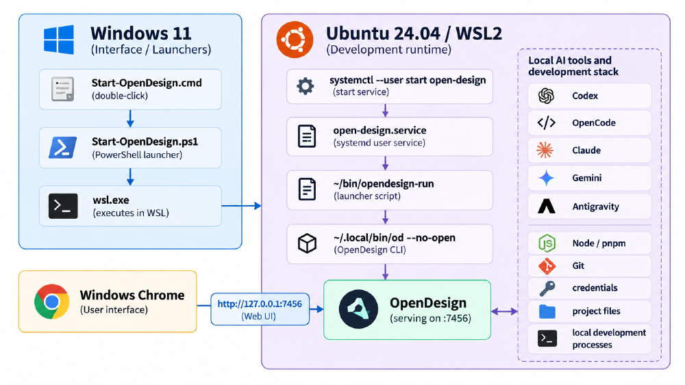Click the Antigravity logo icon
Viewport: 685px width, 385px height.
coord(546,206)
